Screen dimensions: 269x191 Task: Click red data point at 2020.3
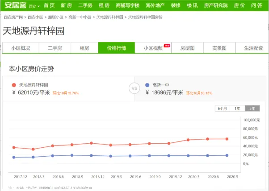point(188,140)
